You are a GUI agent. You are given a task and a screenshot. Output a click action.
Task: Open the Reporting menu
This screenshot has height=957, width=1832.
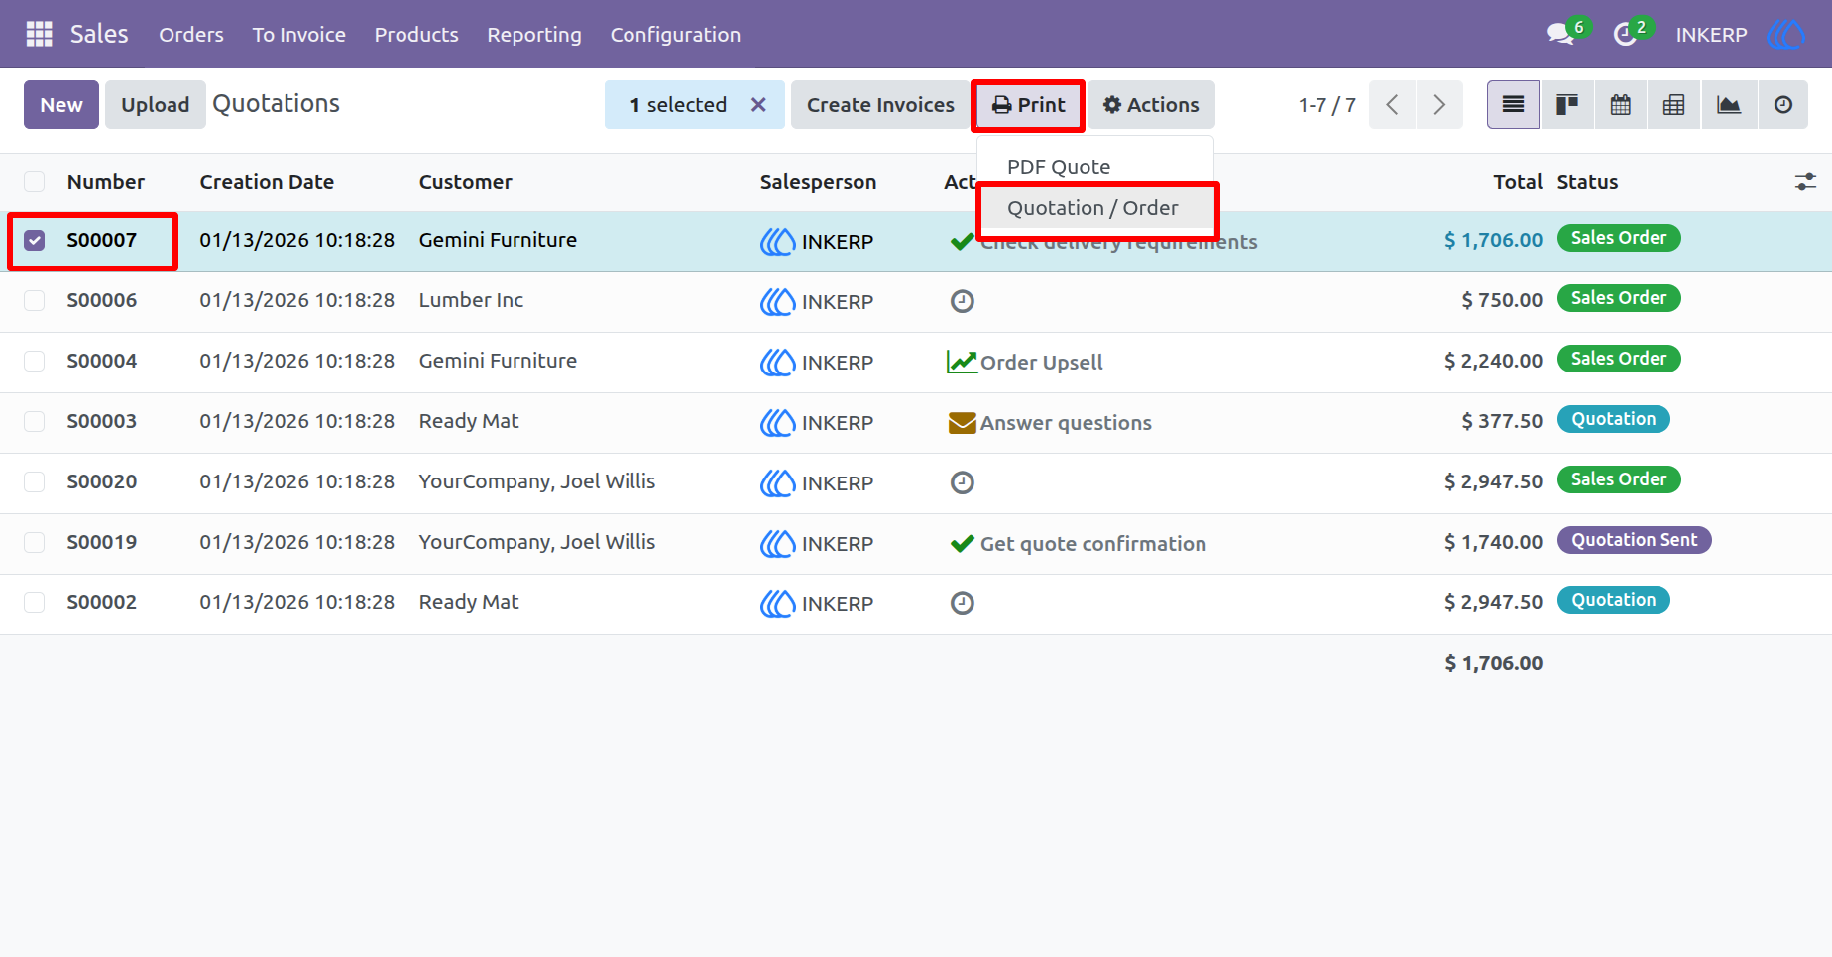point(534,35)
